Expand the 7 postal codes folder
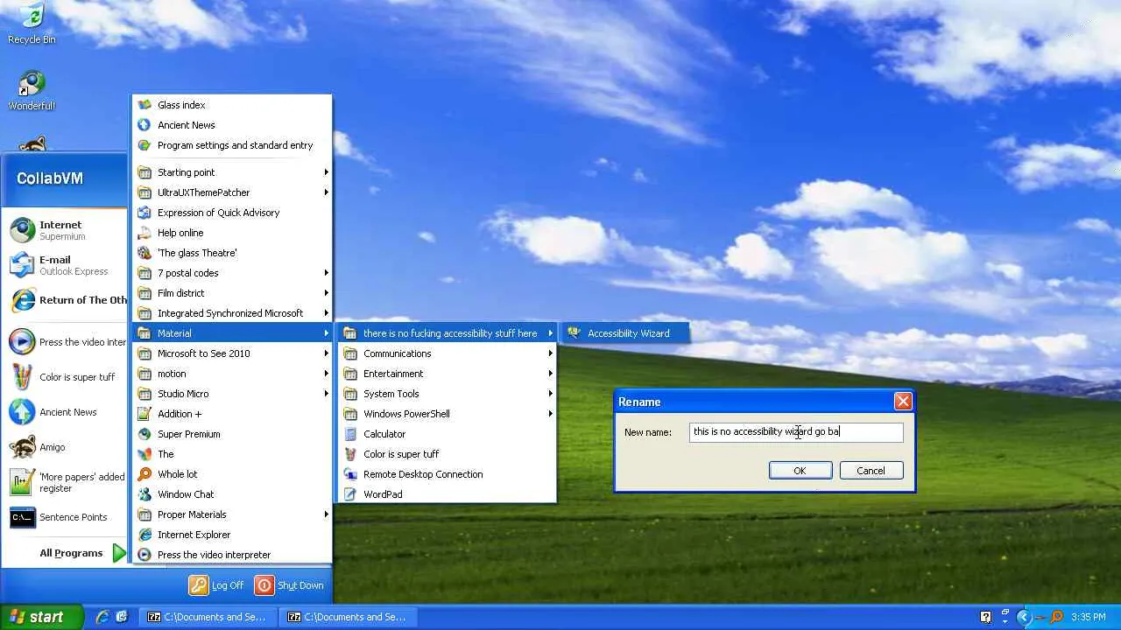 pyautogui.click(x=232, y=273)
